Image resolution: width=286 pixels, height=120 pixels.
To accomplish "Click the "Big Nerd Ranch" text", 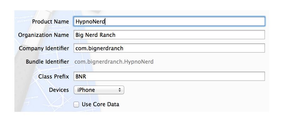I will [96, 35].
